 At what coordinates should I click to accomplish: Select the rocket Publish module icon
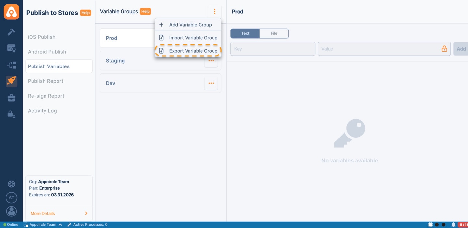click(11, 81)
